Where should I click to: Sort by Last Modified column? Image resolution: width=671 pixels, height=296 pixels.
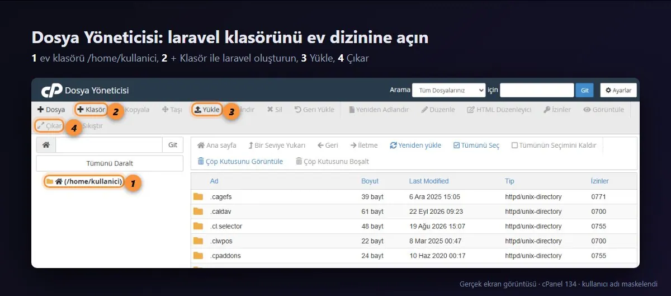(x=429, y=181)
